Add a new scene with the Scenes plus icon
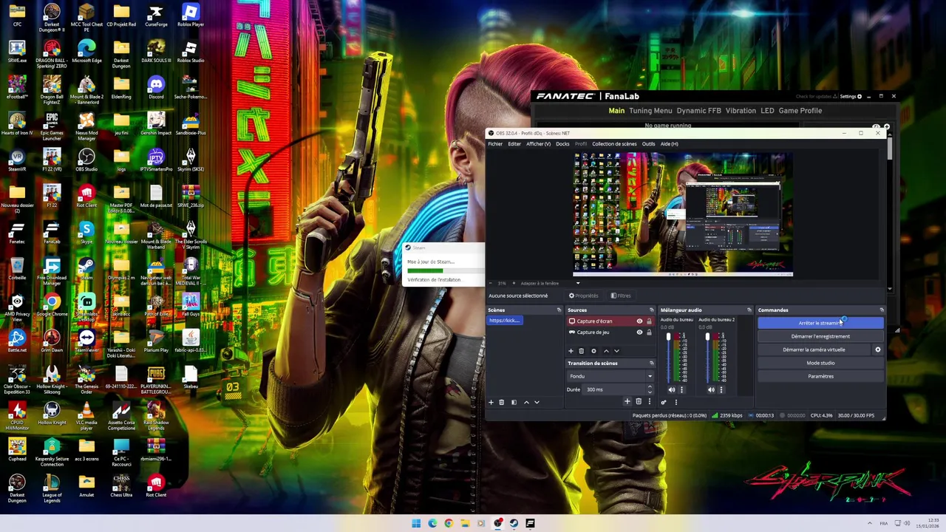 coord(491,402)
